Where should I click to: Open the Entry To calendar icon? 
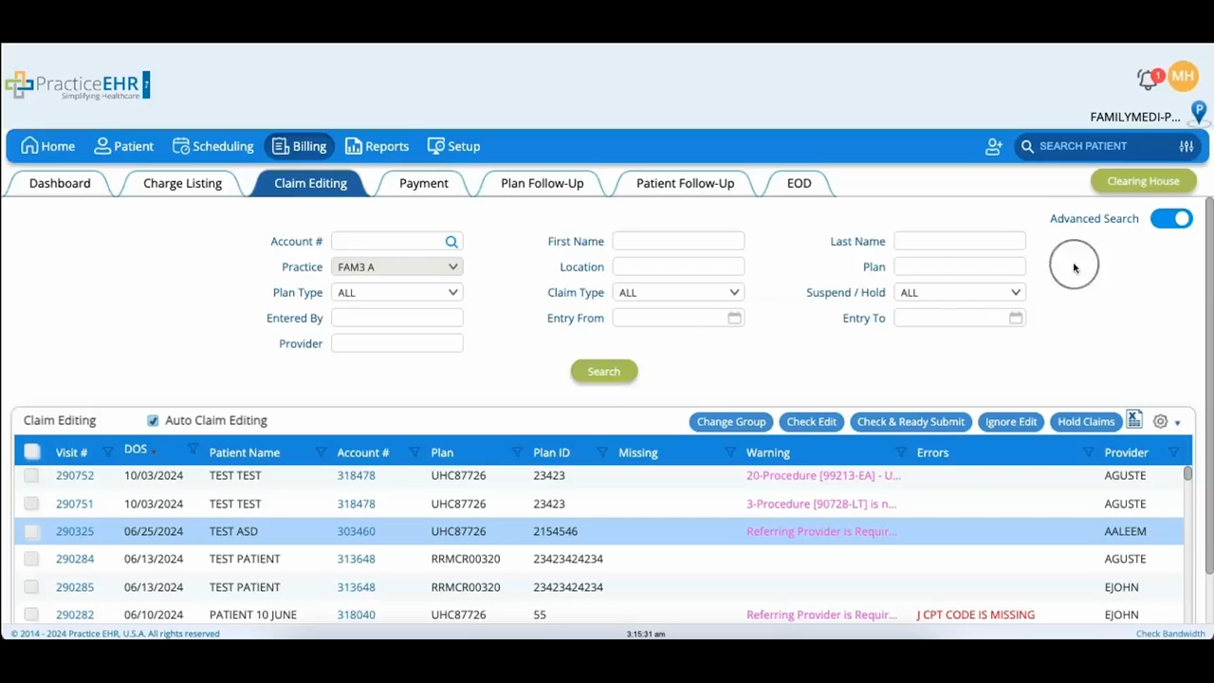(1016, 318)
